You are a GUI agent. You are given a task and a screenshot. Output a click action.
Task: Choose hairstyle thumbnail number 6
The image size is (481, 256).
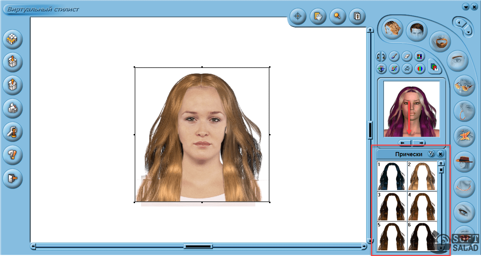pyautogui.click(x=422, y=236)
